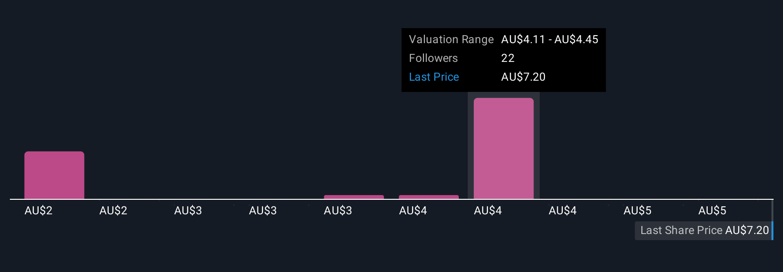Select the short bar left of the highlighted bar
Screen dimensions: 783x272
(429, 197)
